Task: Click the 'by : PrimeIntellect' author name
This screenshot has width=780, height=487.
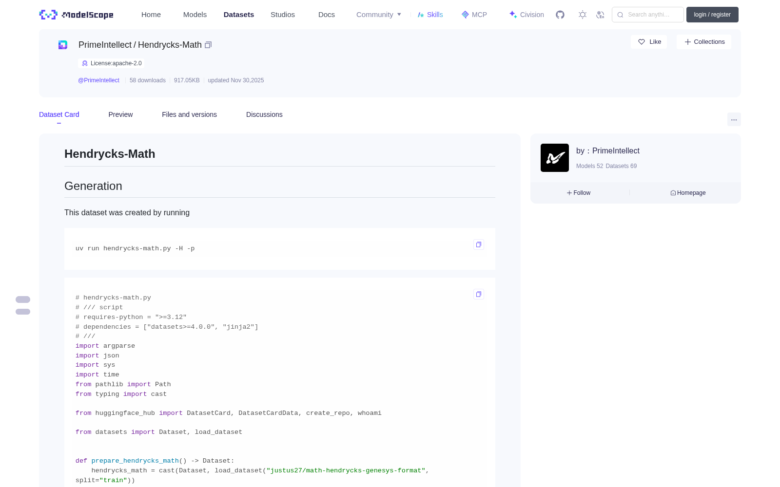Action: [608, 151]
